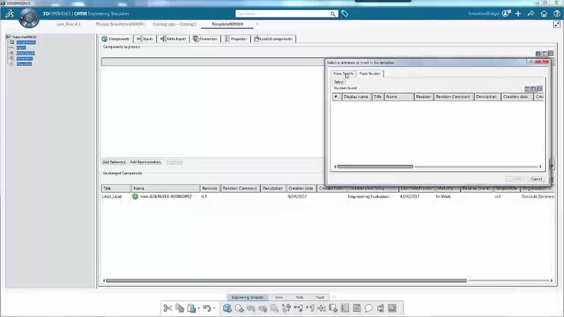Click the Display name column header
This screenshot has height=317, width=564.
click(356, 97)
